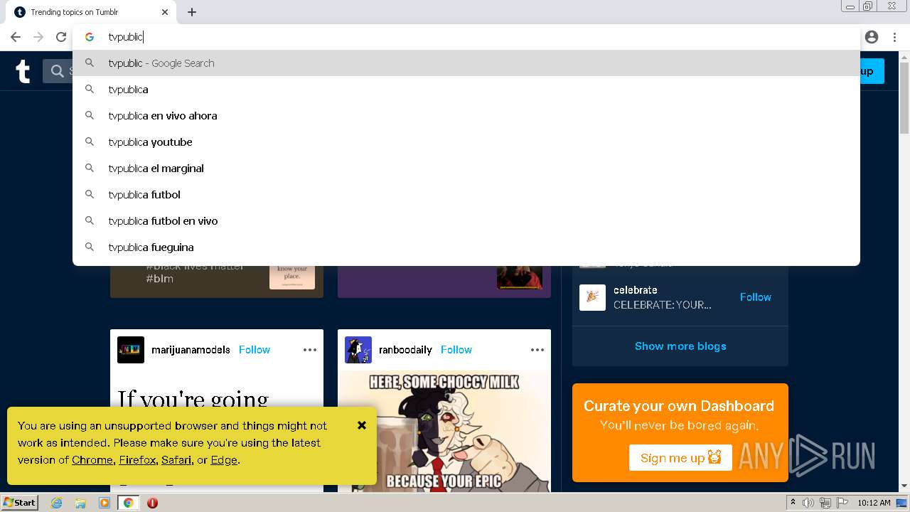The width and height of the screenshot is (910, 512).
Task: Open media player taskbar icon
Action: point(105,503)
